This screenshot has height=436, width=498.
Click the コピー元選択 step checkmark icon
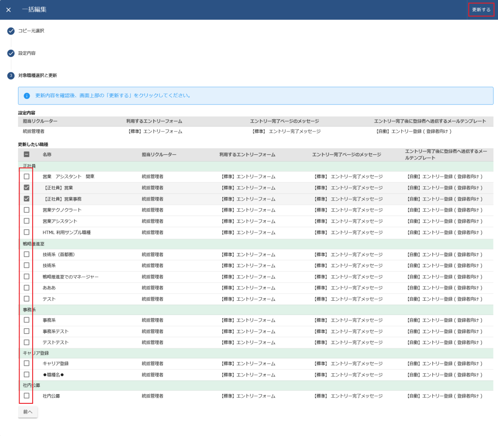point(11,31)
